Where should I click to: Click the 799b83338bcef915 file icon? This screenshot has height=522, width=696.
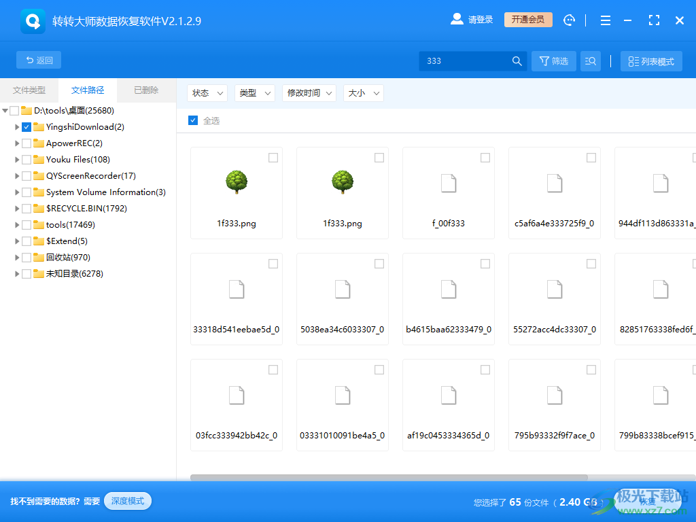tap(661, 396)
